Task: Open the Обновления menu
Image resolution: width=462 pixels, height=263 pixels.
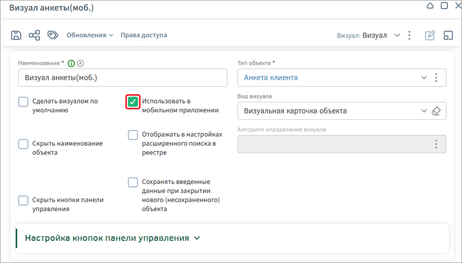Action: click(x=90, y=35)
